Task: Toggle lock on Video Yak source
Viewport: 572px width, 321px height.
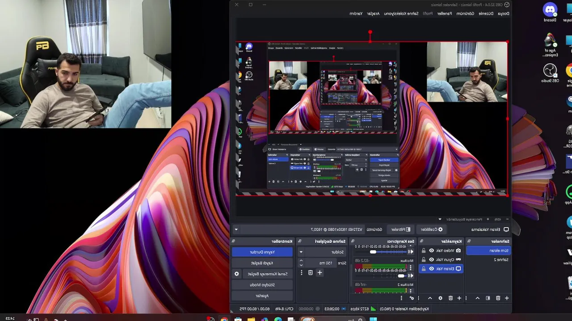Action: [424, 251]
